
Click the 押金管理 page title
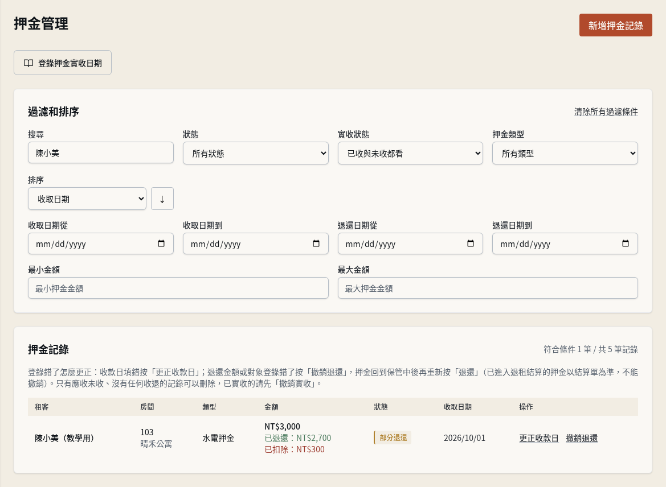[41, 23]
